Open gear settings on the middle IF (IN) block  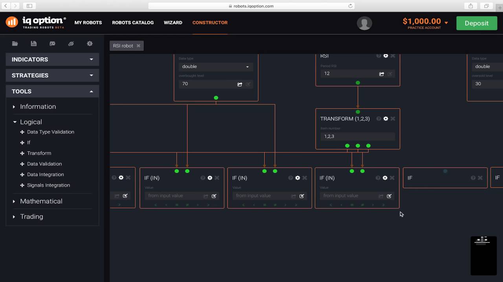[x=297, y=178]
